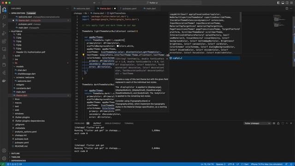Customize layout icon in title bar

point(291,3)
